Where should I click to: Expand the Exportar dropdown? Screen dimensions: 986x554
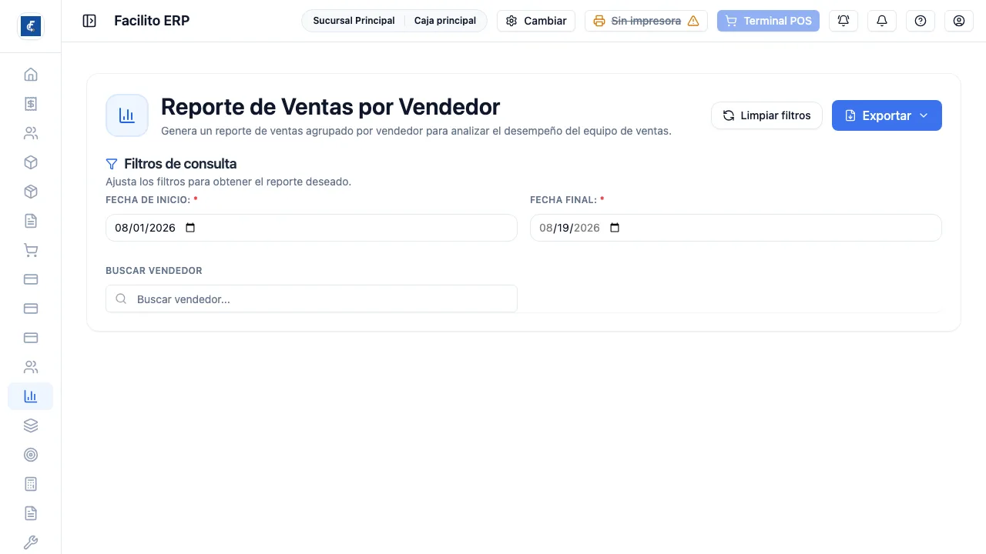click(x=887, y=115)
